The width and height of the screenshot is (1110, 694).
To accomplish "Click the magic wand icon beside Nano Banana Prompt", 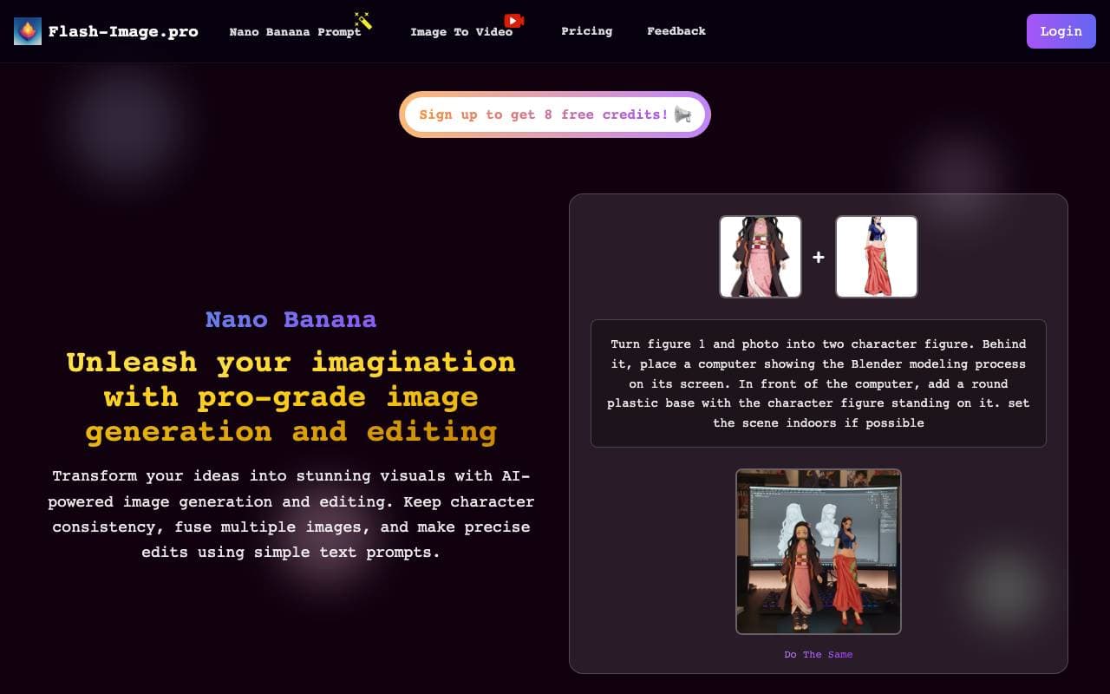I will tap(363, 20).
